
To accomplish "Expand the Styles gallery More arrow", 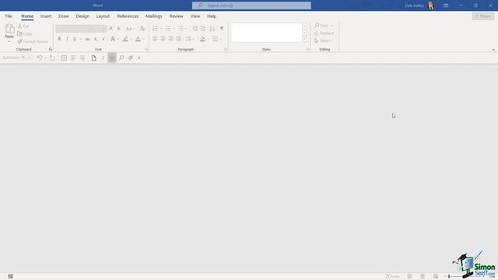I will [x=304, y=39].
